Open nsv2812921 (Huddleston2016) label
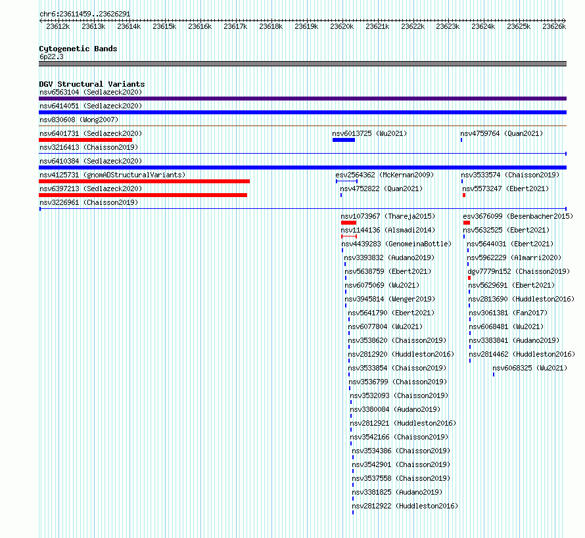The height and width of the screenshot is (538, 585). coord(403,423)
